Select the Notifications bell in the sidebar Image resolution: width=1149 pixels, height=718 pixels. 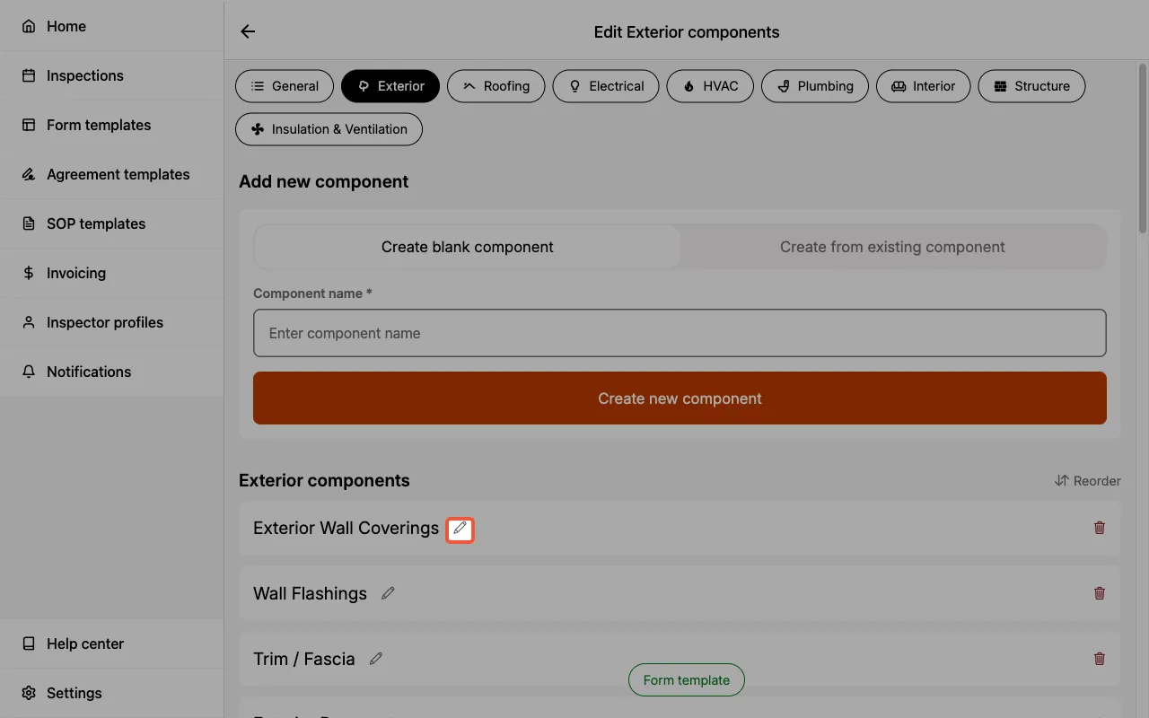point(89,372)
